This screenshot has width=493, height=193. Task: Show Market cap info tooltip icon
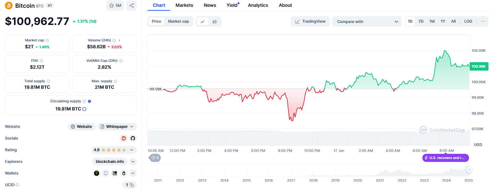point(47,40)
